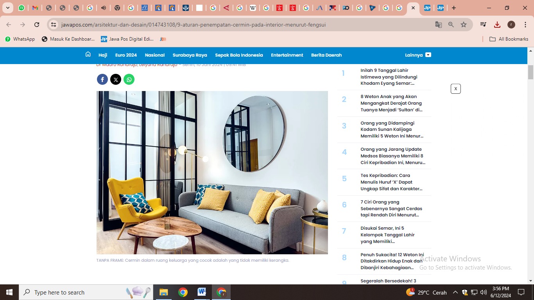Click the Google Translate icon in address bar
534x300 pixels.
click(439, 25)
